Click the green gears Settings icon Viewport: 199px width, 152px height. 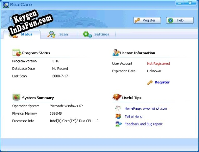(x=87, y=34)
